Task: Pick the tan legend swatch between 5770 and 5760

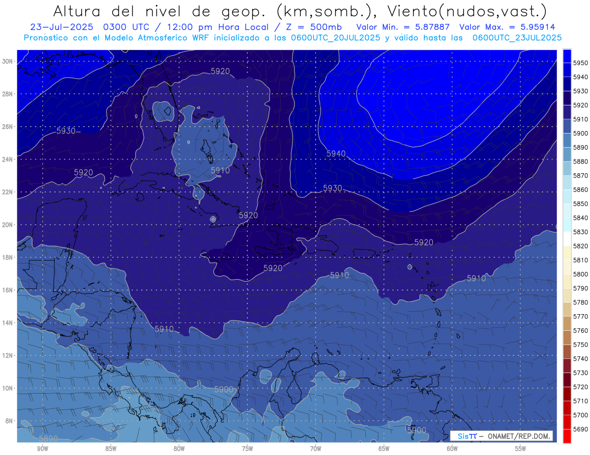Action: coord(567,323)
